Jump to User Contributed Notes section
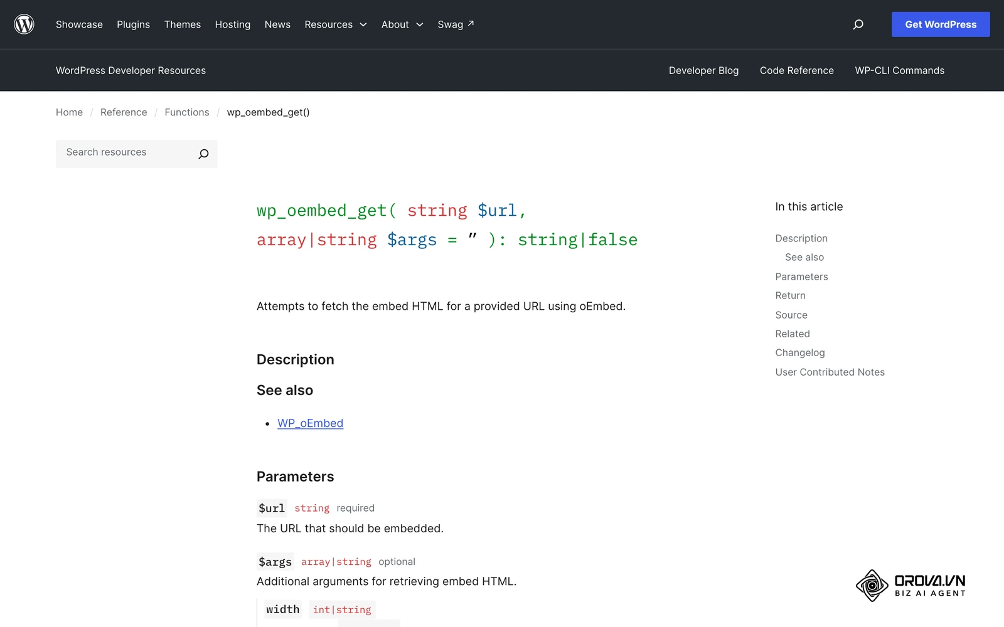 (x=830, y=372)
